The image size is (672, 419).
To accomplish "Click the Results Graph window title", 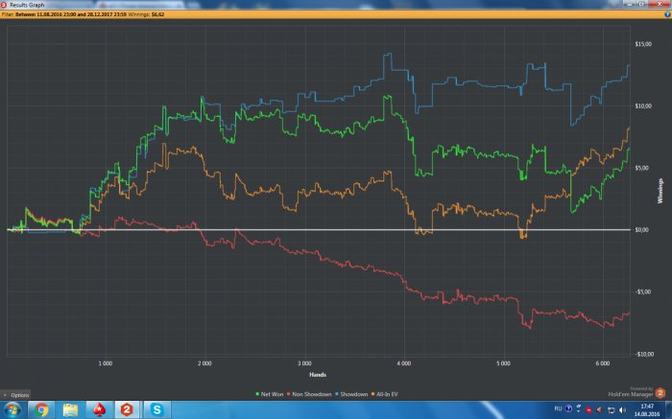I will pos(27,5).
